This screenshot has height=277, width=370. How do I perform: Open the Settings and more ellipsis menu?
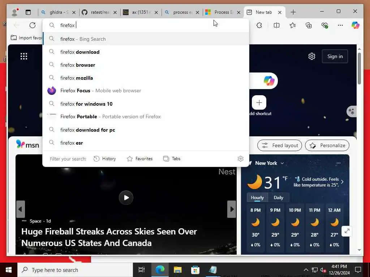340,25
